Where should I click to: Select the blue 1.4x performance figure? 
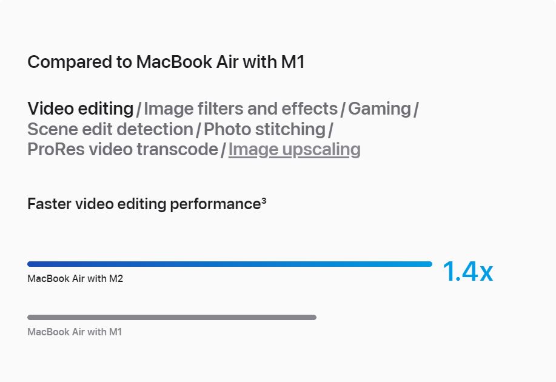[x=467, y=272]
